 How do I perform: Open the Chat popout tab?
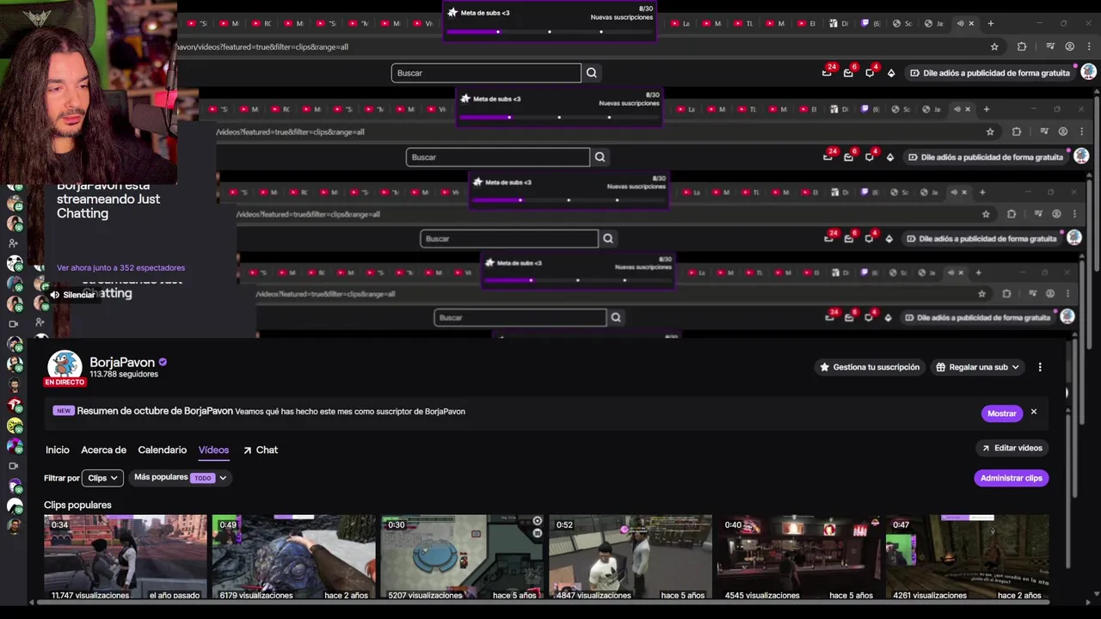coord(260,450)
